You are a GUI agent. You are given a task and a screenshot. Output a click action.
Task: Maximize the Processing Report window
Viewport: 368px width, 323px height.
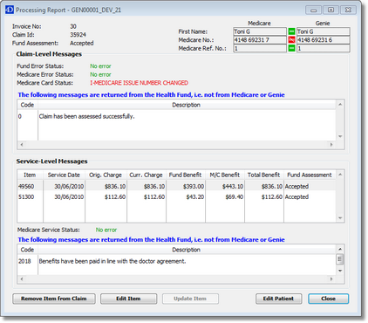point(331,10)
